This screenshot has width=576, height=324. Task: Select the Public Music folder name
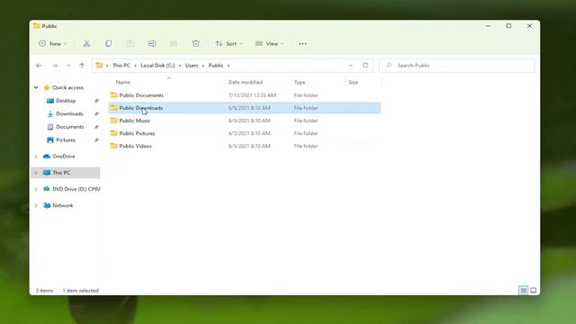pyautogui.click(x=135, y=121)
